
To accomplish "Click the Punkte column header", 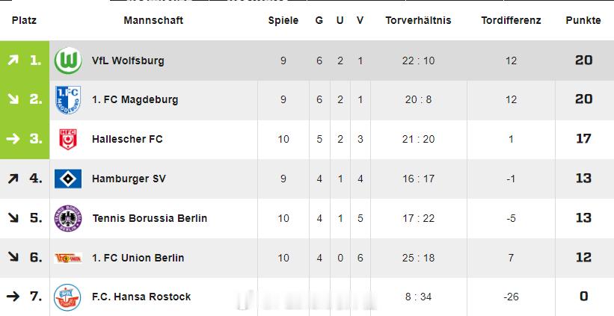I will (x=583, y=21).
